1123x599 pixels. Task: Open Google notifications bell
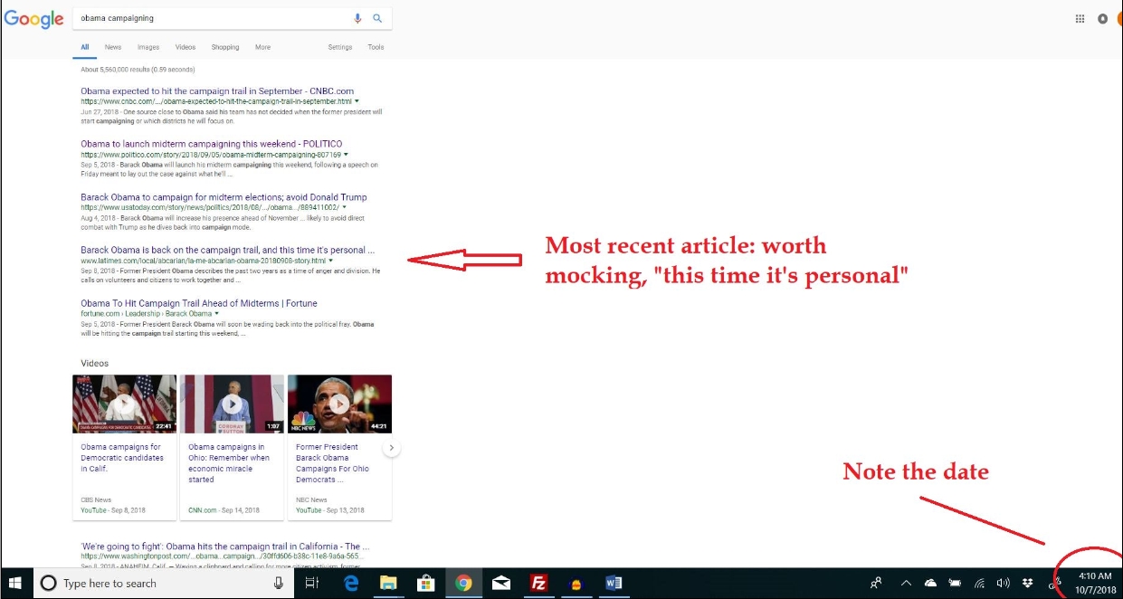tap(1102, 18)
